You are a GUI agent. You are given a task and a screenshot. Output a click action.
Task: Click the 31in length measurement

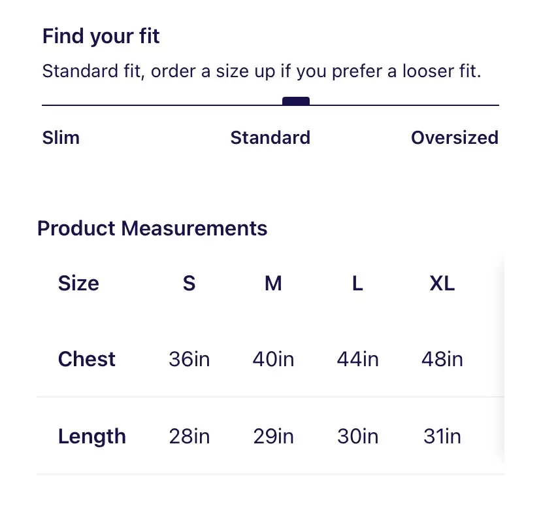pyautogui.click(x=442, y=436)
